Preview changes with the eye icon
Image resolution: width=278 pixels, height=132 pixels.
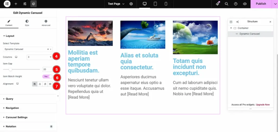tap(245, 4)
